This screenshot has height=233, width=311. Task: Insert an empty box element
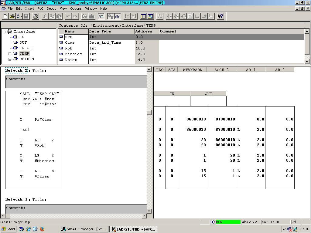pyautogui.click(x=190, y=16)
